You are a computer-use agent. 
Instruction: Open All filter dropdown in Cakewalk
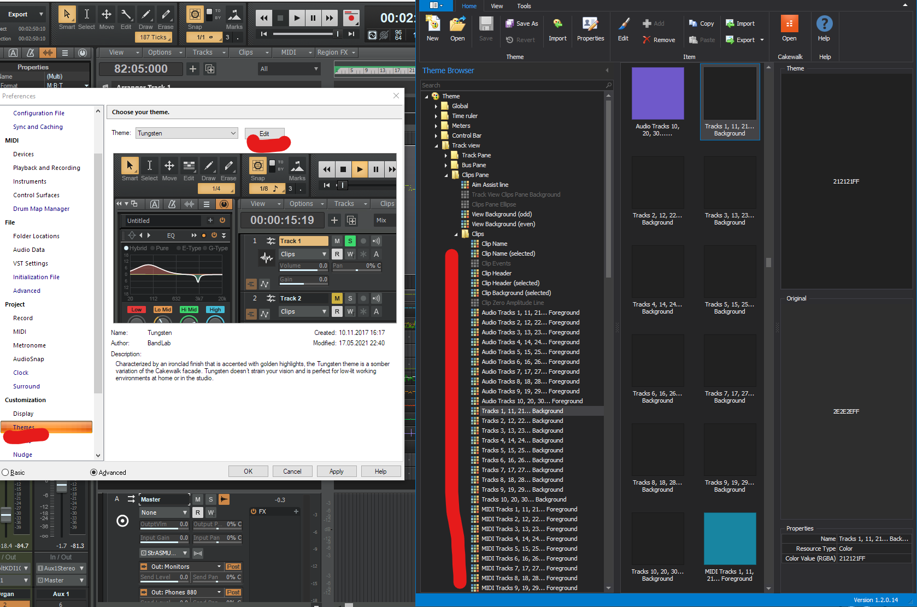tap(289, 69)
